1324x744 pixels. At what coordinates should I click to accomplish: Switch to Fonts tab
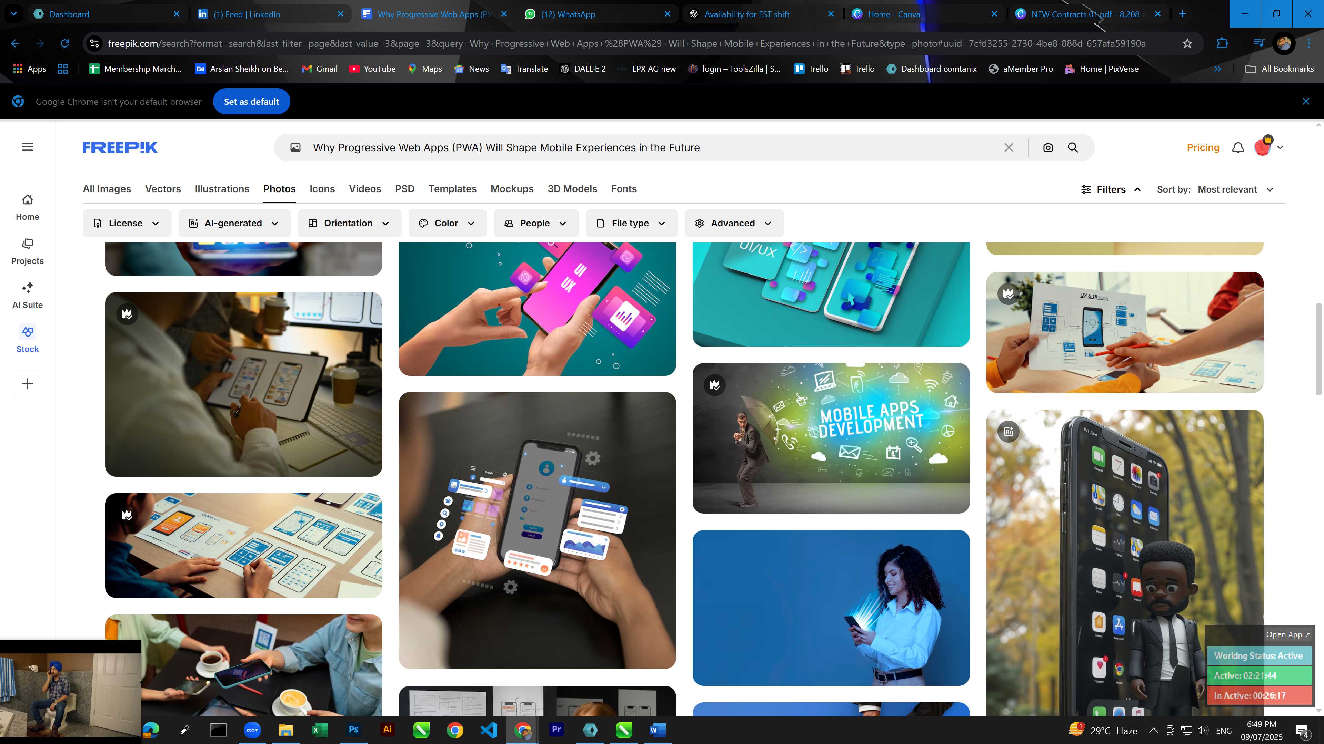[x=624, y=189]
